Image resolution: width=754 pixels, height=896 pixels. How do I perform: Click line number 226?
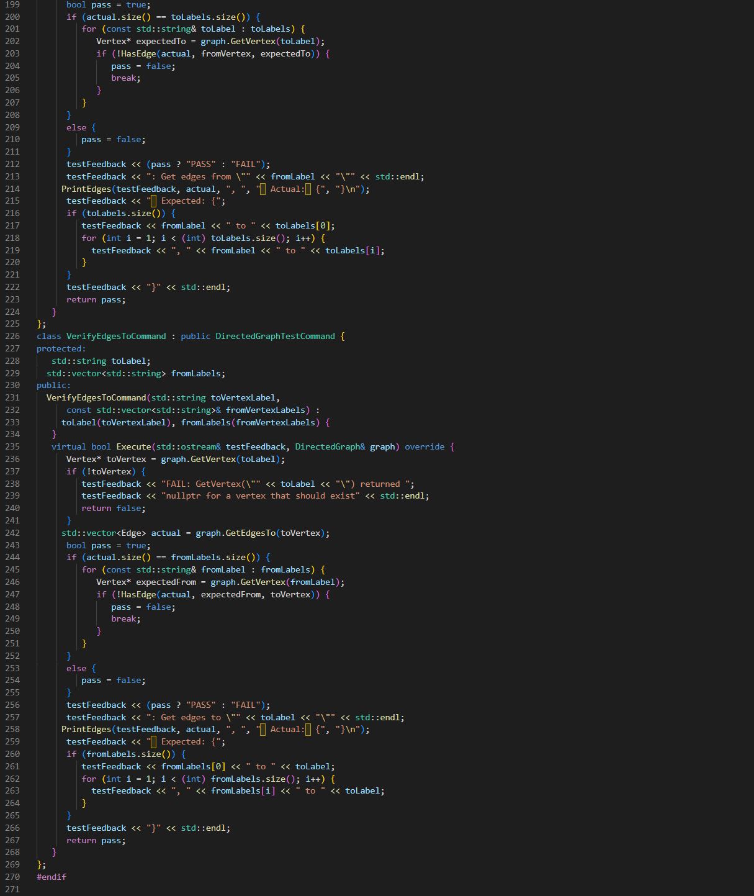point(12,336)
